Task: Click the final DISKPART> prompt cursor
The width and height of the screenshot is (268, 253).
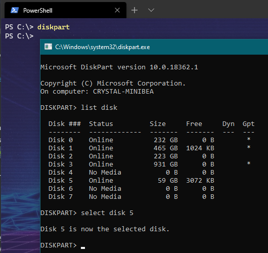Action: (83, 247)
